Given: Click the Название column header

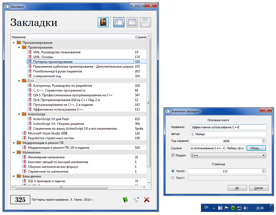Looking at the screenshot, I should (72, 37).
